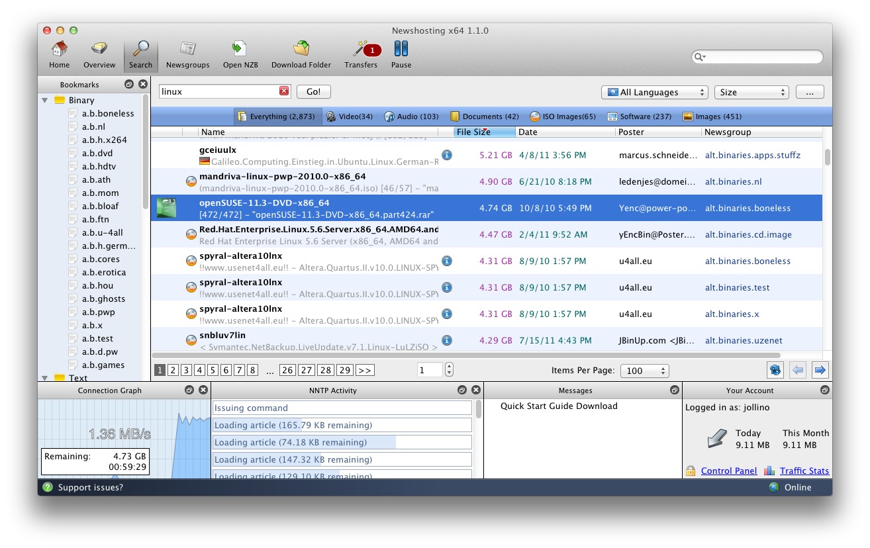The width and height of the screenshot is (870, 548).
Task: Detach the NNTP Activity panel
Action: 462,390
